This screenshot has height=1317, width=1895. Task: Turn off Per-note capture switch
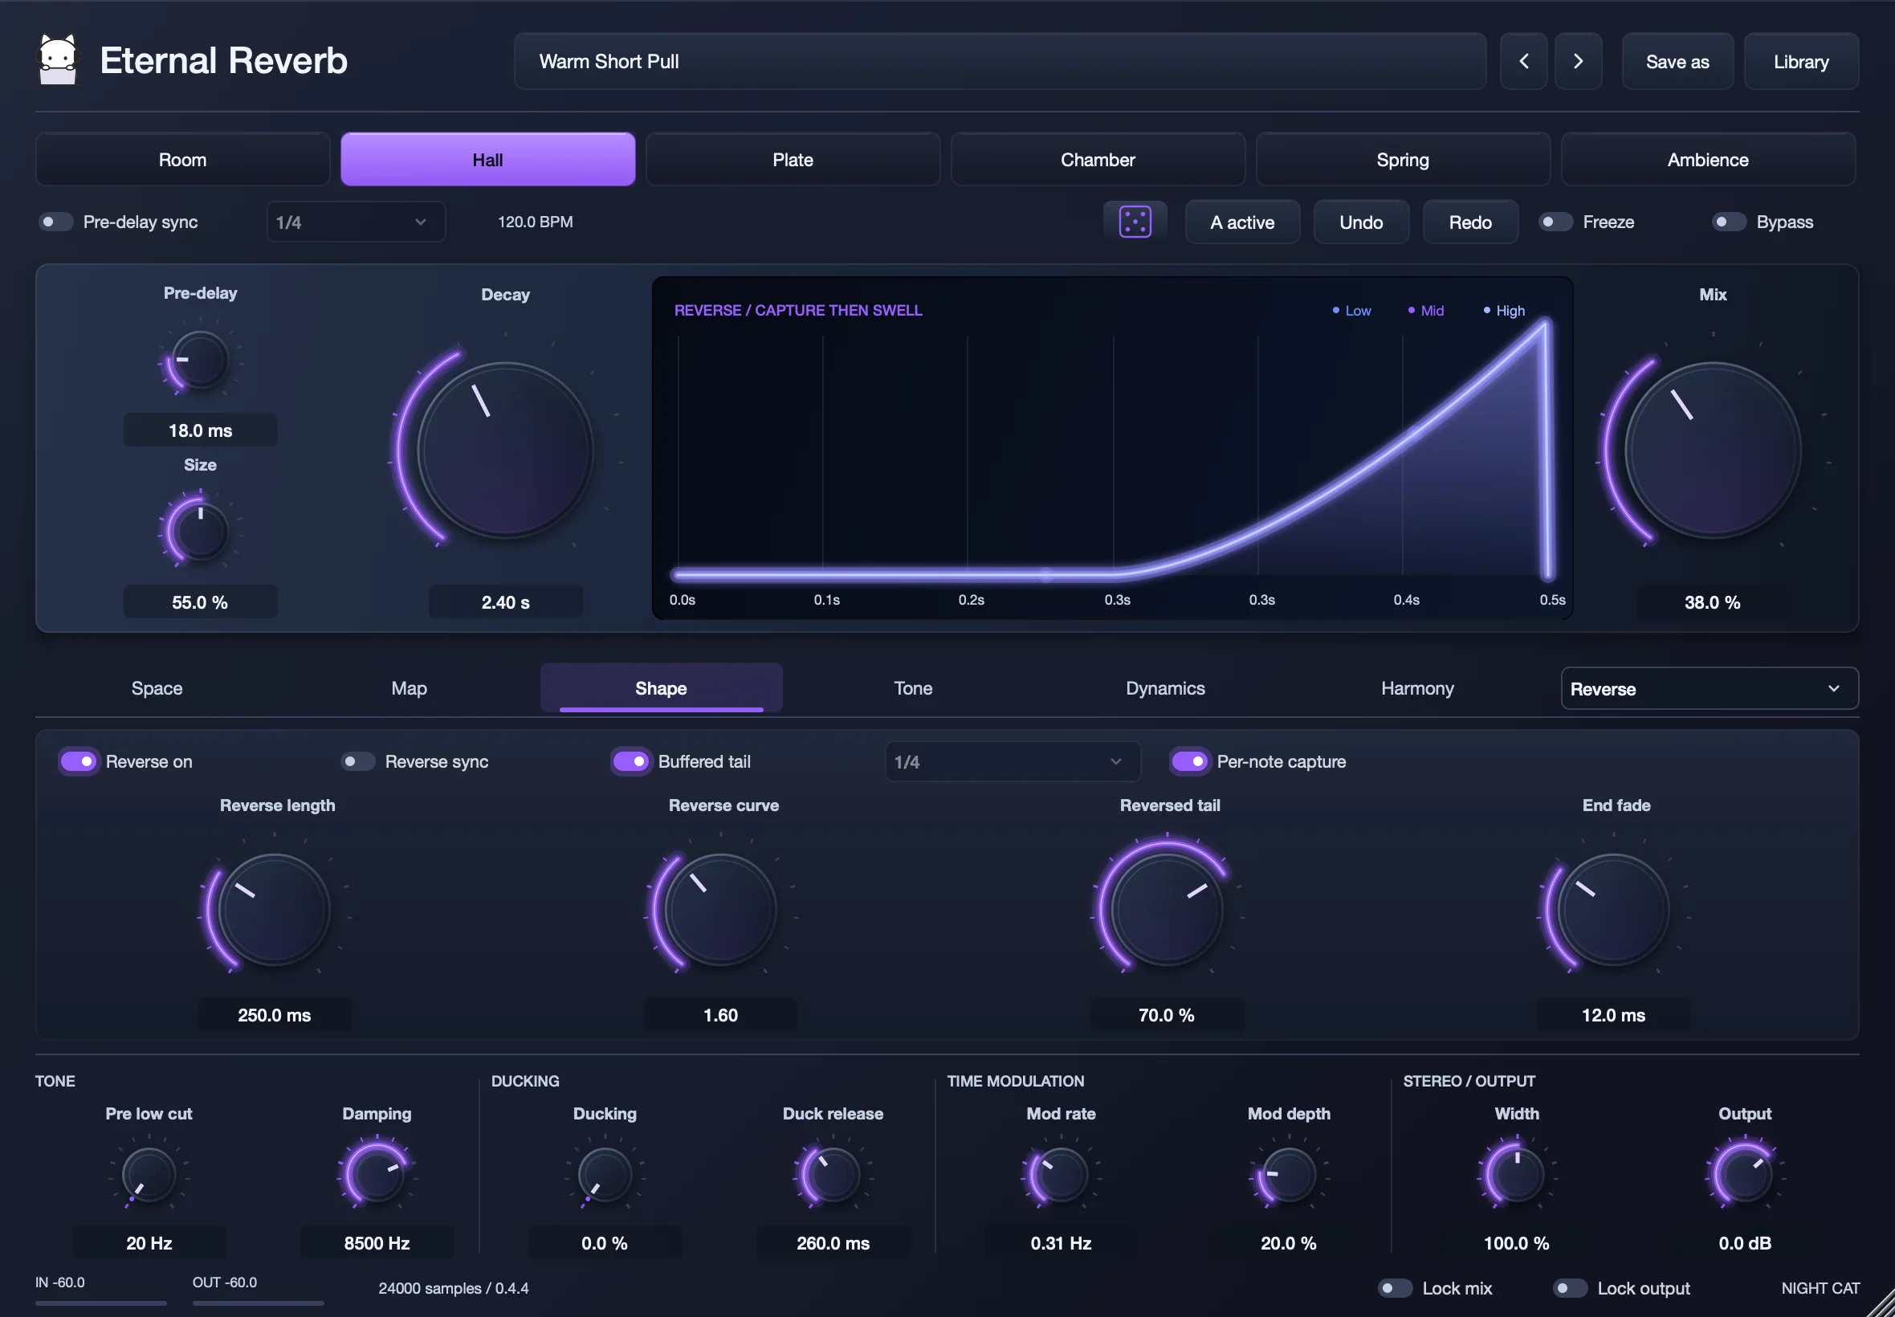[1189, 760]
